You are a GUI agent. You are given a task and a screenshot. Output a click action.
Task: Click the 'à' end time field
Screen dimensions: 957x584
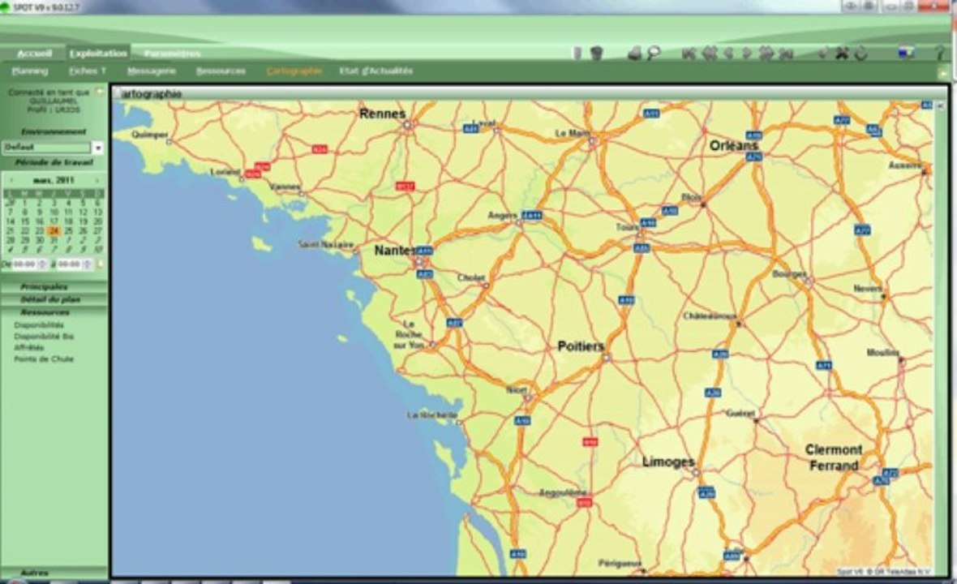click(x=69, y=264)
